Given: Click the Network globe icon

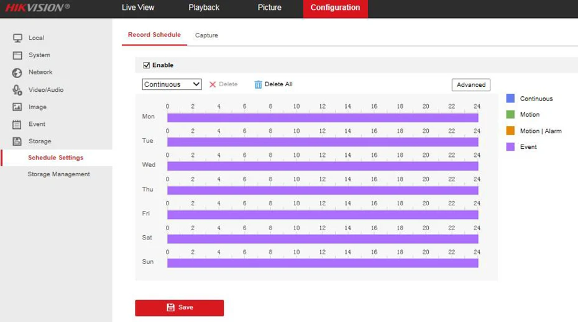Looking at the screenshot, I should [x=17, y=73].
